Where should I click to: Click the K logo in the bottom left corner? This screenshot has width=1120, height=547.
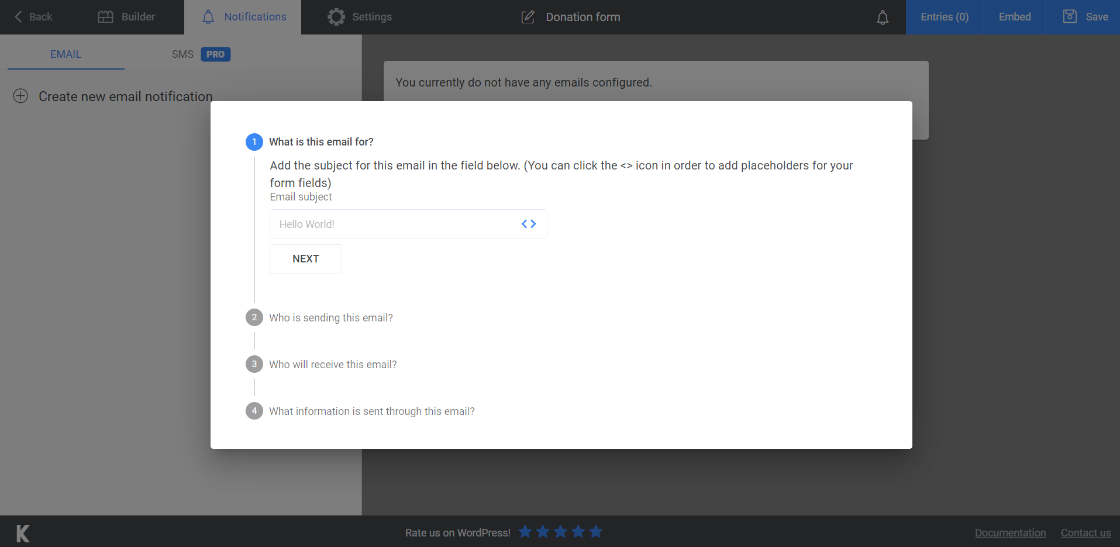[x=22, y=532]
